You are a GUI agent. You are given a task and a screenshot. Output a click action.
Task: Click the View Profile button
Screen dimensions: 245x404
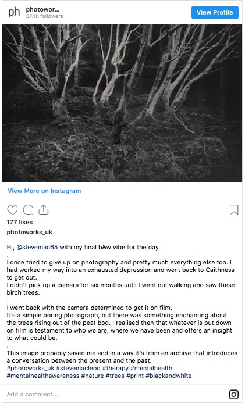pos(215,12)
